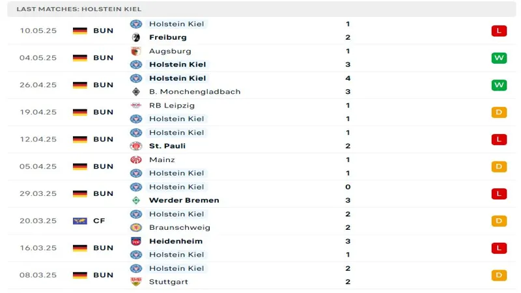Click the red L badge for the Heidenheim match
The image size is (521, 293).
pos(499,248)
